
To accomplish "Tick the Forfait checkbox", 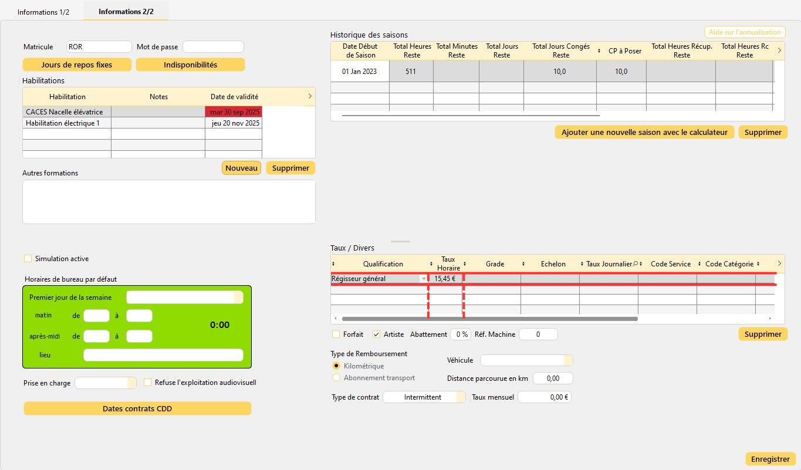I will (x=336, y=334).
